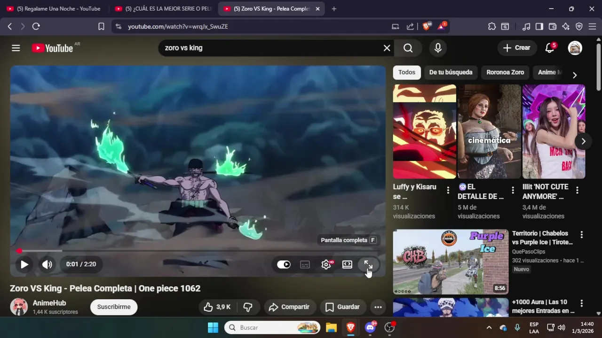This screenshot has height=338, width=602.
Task: Go back in browser history
Action: pyautogui.click(x=9, y=27)
